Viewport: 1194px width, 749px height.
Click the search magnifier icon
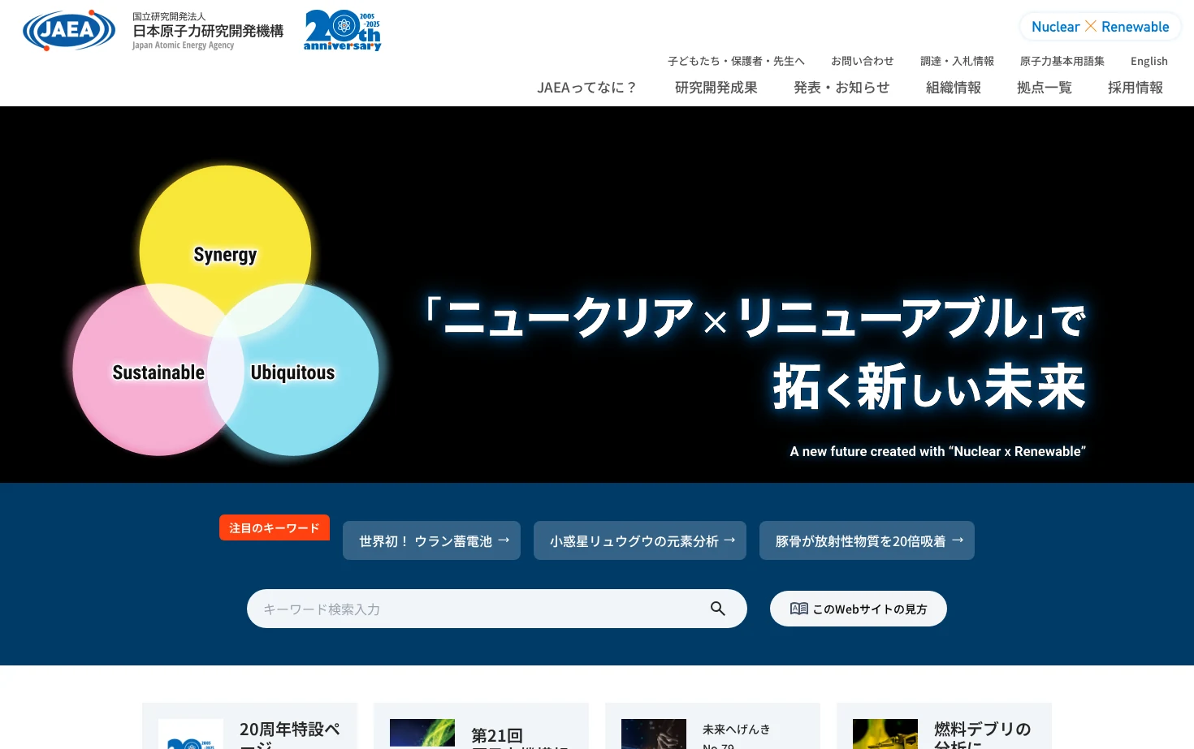(717, 609)
